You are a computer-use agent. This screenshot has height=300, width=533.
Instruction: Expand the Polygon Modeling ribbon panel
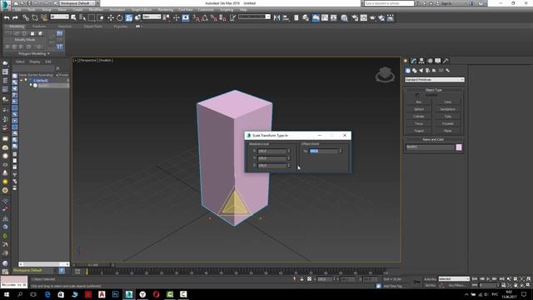pos(33,53)
